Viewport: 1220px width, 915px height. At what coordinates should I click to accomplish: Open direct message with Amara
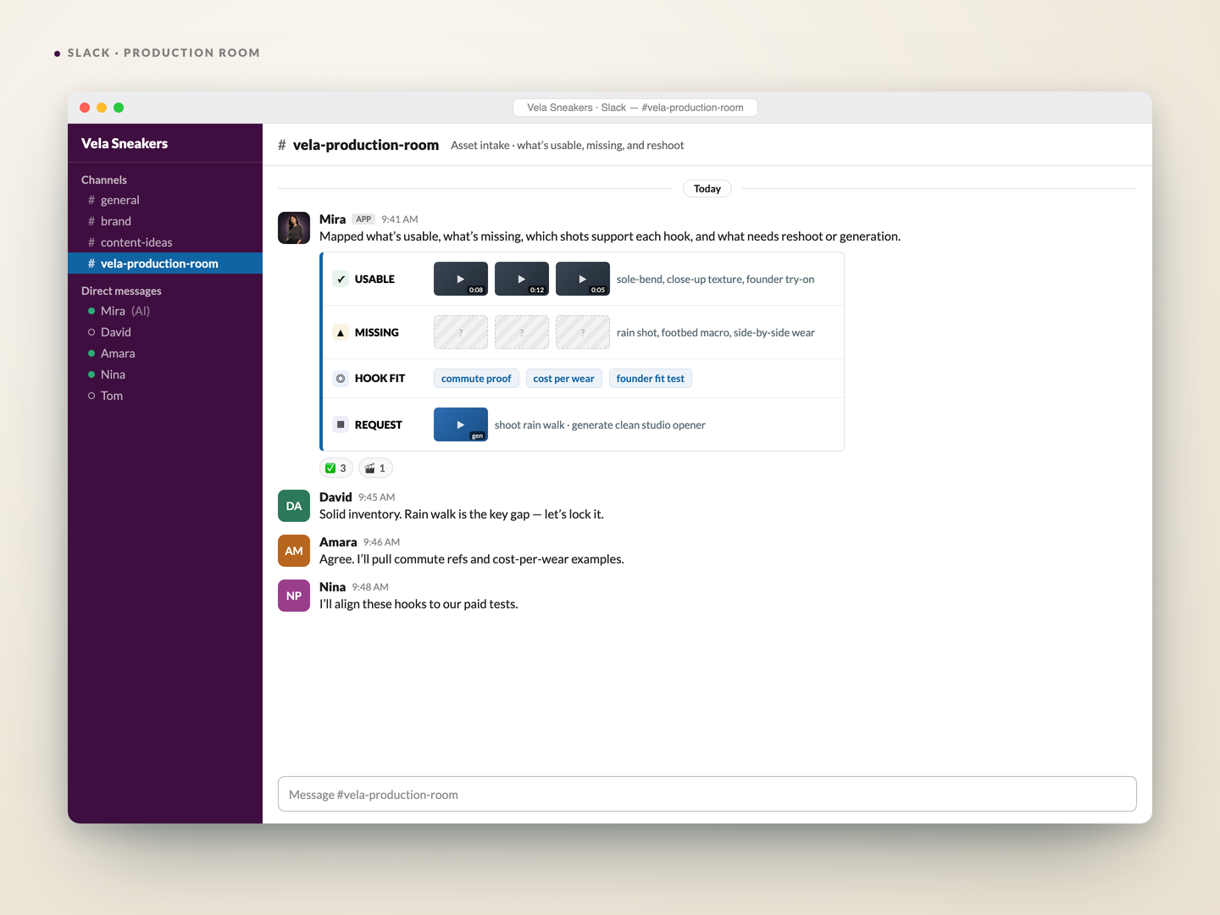[x=165, y=353]
